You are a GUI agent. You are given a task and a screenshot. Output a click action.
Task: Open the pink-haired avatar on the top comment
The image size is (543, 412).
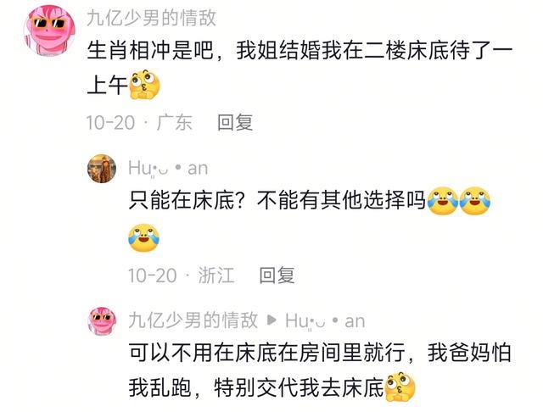click(49, 31)
